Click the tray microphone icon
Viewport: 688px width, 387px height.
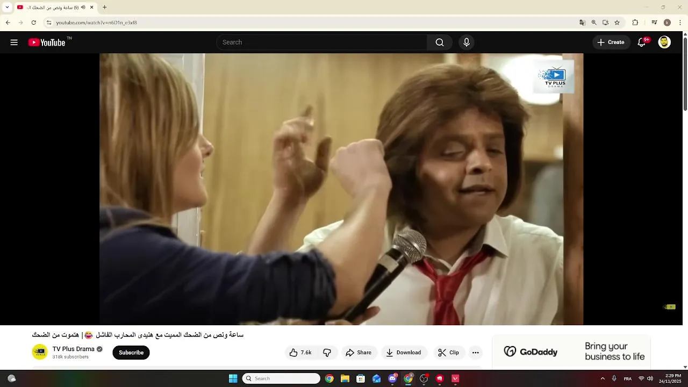point(614,378)
